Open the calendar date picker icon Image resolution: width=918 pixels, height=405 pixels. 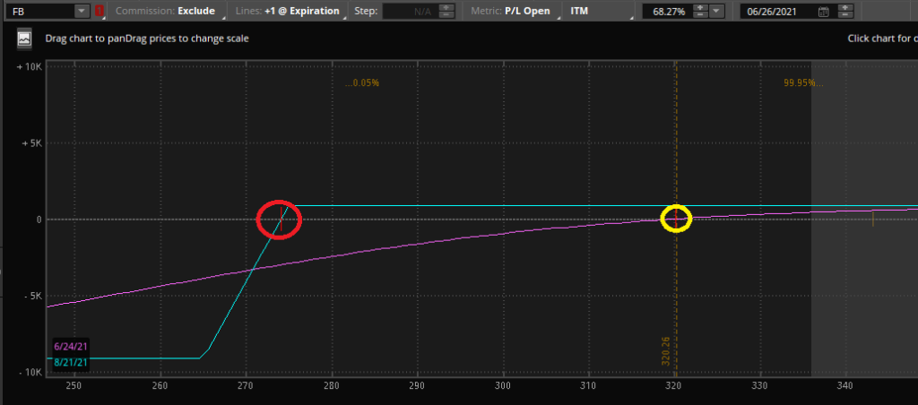824,12
